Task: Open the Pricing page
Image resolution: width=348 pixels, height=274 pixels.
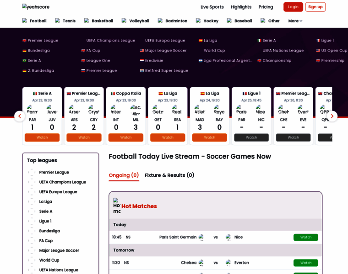Action: pyautogui.click(x=266, y=7)
